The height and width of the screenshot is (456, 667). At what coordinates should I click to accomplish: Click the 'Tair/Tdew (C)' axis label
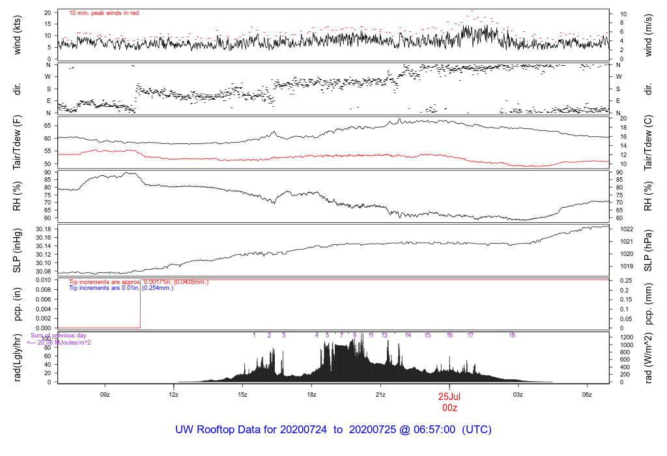tap(648, 143)
